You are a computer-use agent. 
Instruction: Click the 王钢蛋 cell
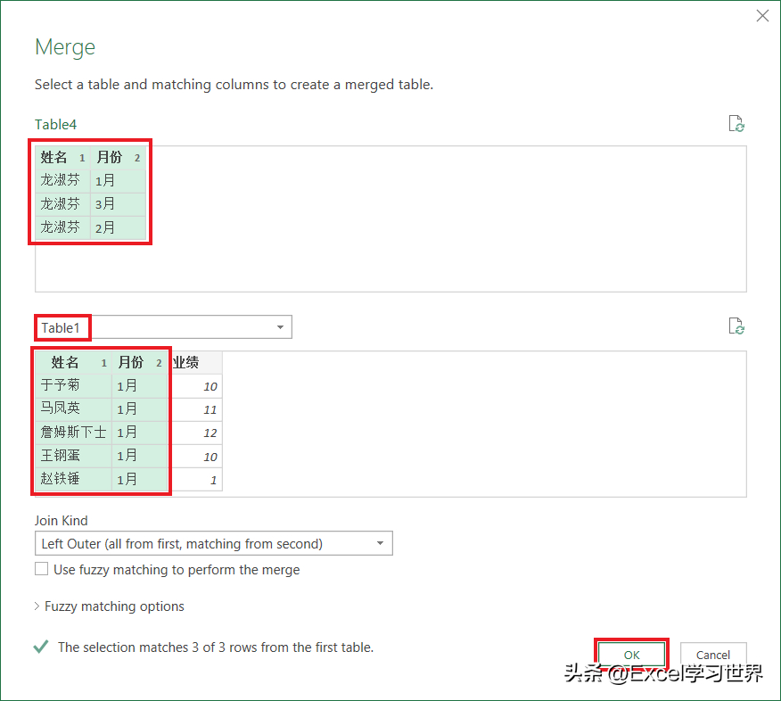pos(73,456)
